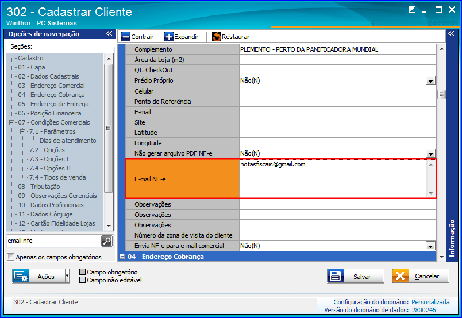Select 12 - Cartão Fidelidade Lojas section
This screenshot has height=318, width=462.
(x=56, y=223)
